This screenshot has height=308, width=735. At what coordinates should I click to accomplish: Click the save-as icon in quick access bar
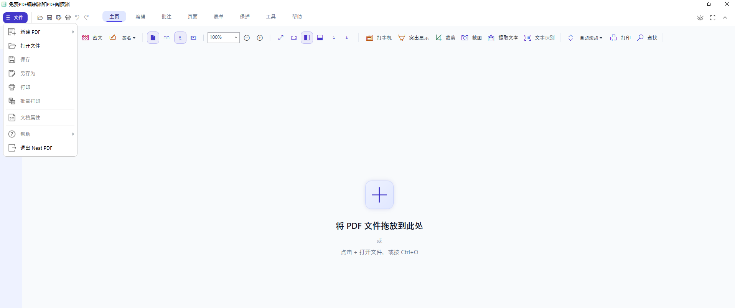pos(59,18)
